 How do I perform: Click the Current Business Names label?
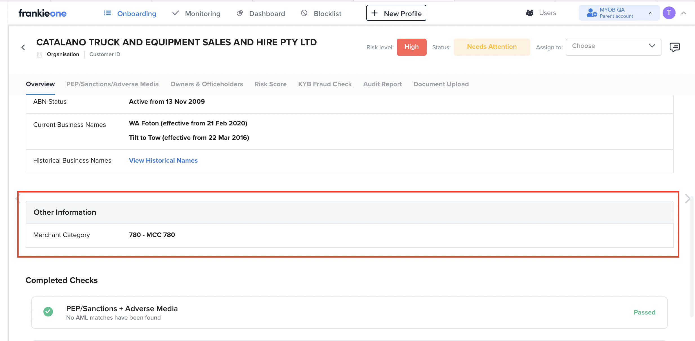pos(70,125)
